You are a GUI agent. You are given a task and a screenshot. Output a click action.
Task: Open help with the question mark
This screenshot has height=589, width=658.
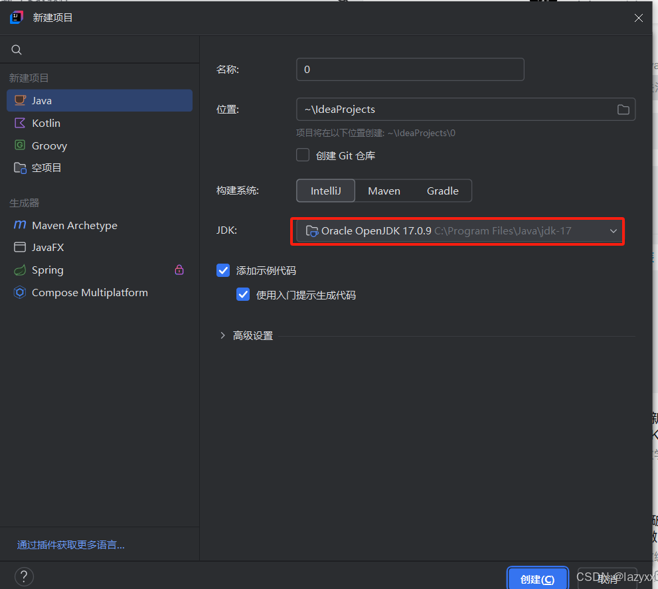click(x=24, y=576)
